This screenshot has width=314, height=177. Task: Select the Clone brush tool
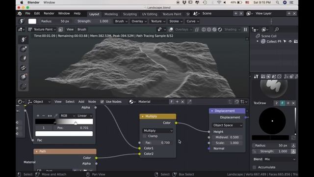tap(23, 68)
